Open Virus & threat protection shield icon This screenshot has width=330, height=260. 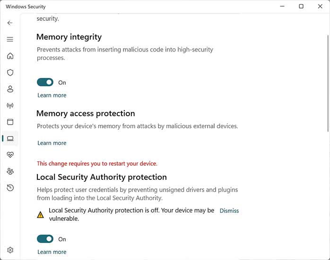coord(10,73)
